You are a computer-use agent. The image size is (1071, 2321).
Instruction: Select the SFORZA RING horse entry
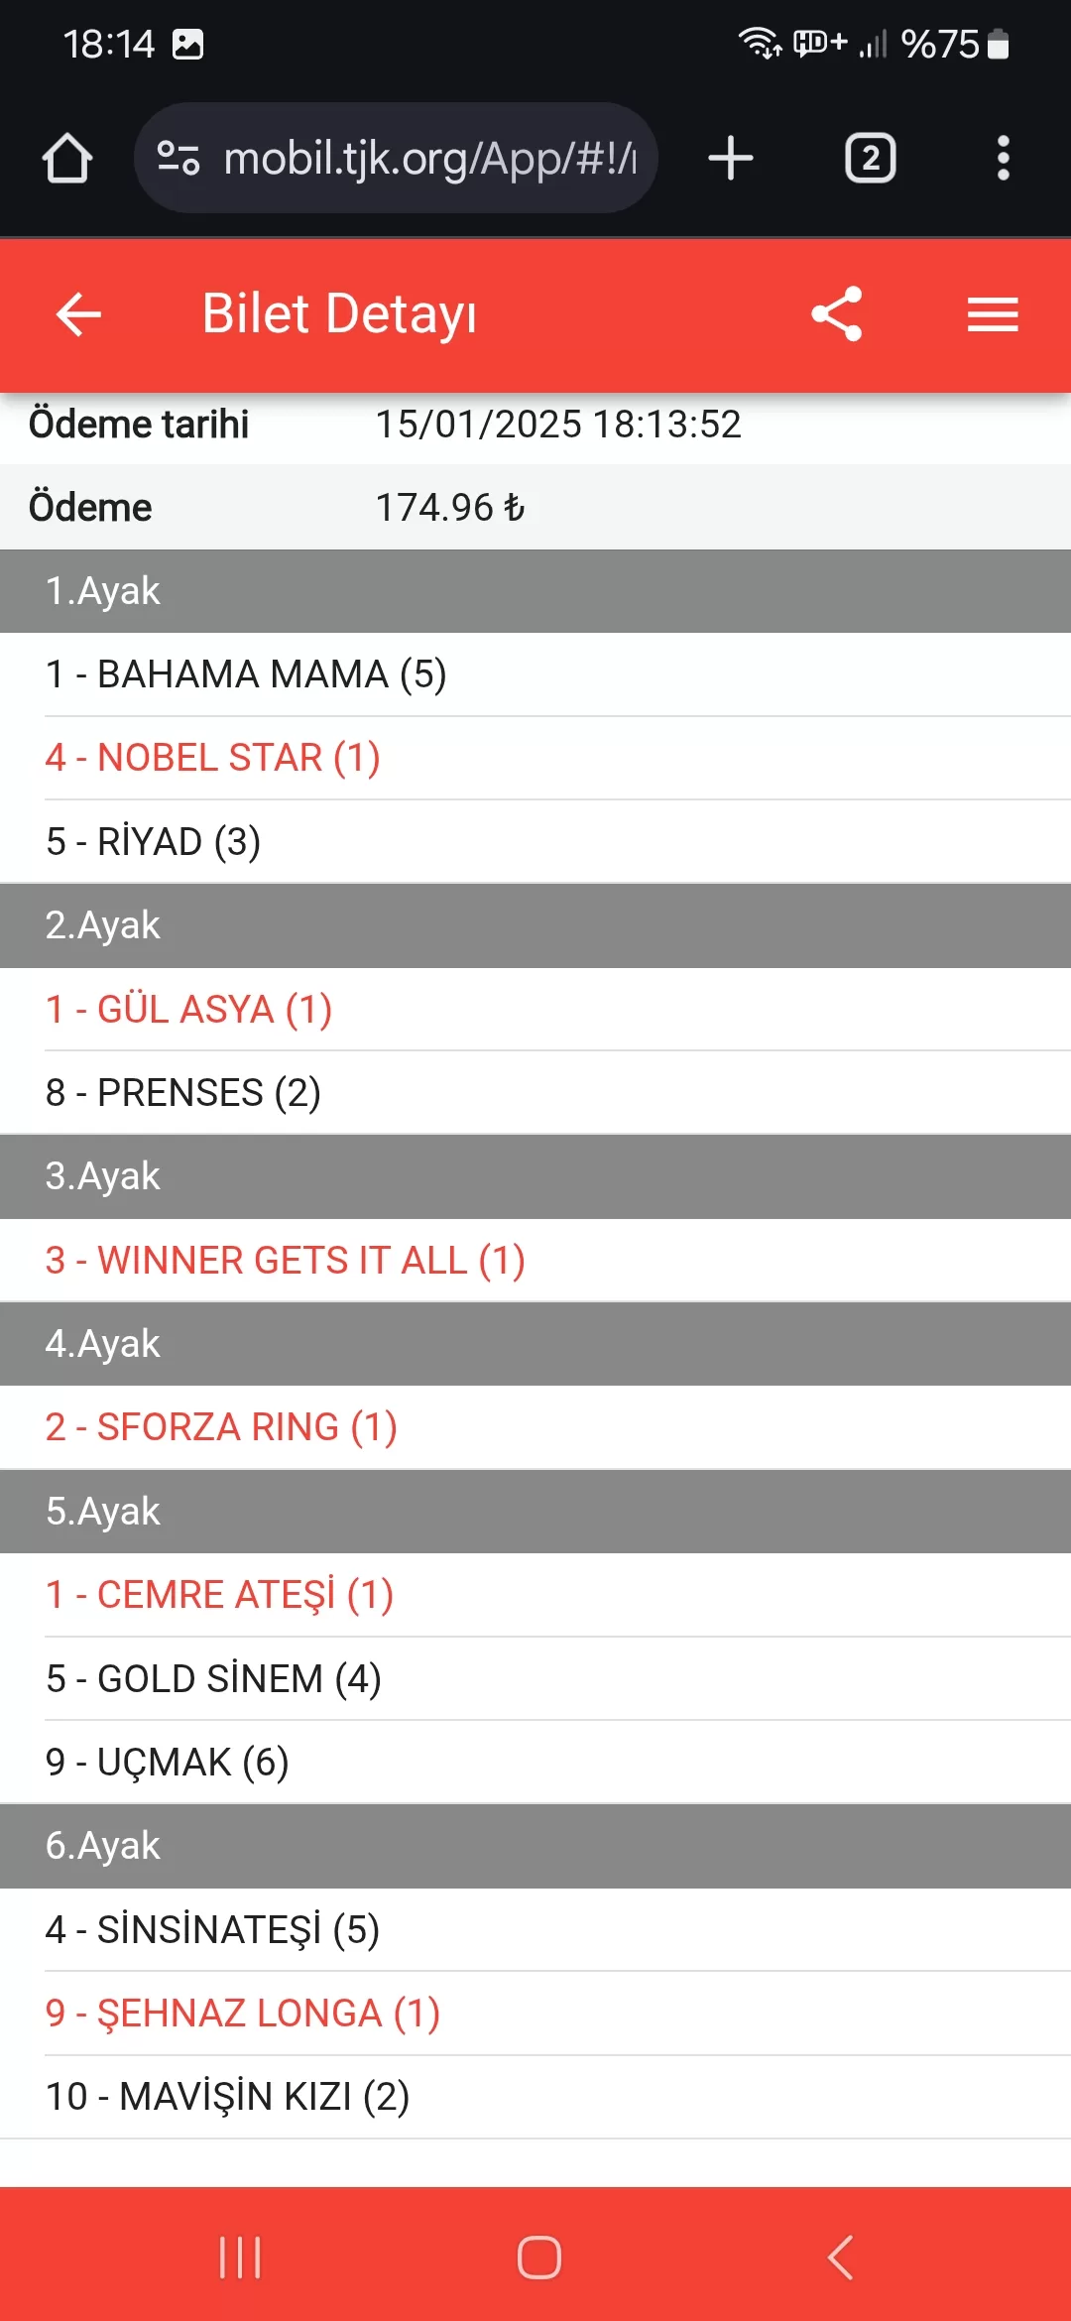[x=221, y=1427]
